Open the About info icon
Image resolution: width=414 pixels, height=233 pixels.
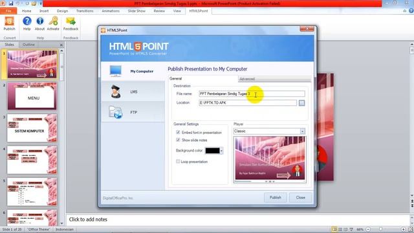point(40,23)
